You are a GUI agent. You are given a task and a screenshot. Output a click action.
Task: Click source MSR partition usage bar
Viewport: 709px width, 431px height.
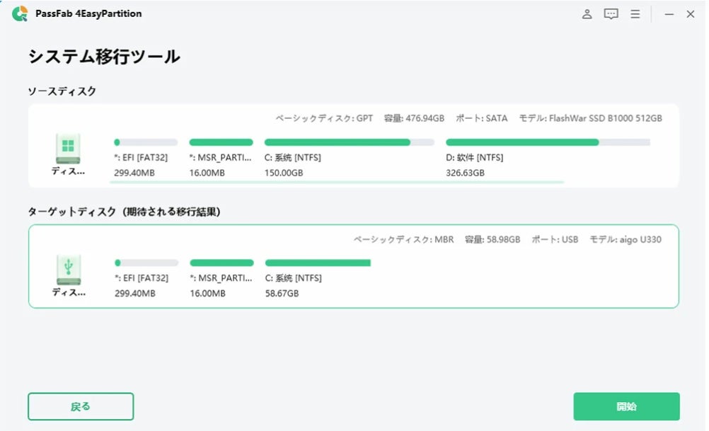coord(221,142)
